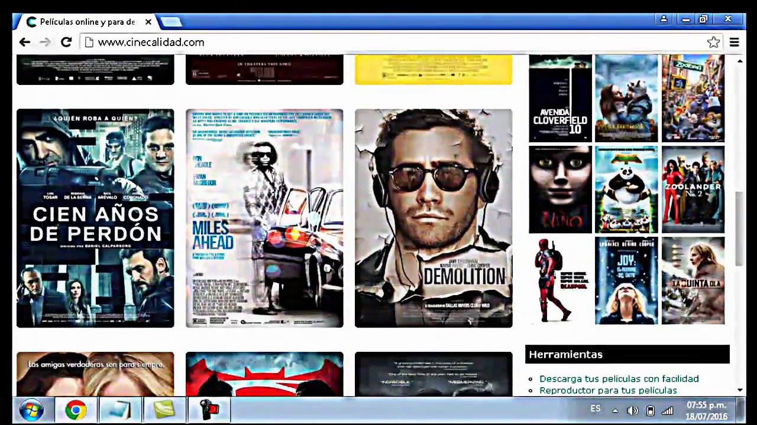Open the 'Las amigas verdaderas' movie poster
Viewport: 757px width, 425px height.
[x=95, y=374]
